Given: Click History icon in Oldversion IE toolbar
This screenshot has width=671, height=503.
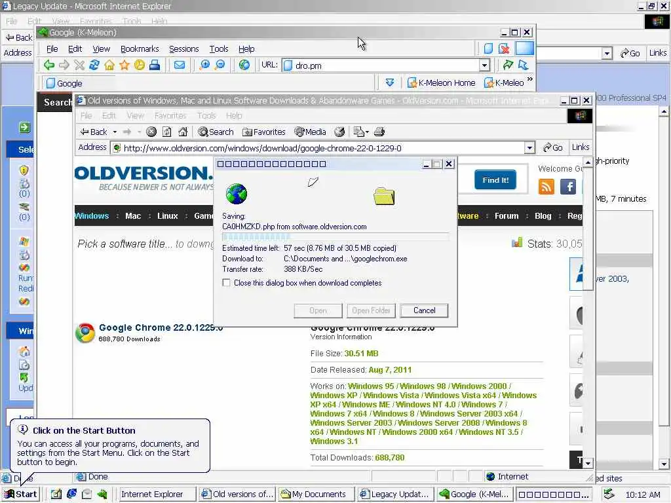Looking at the screenshot, I should point(339,132).
